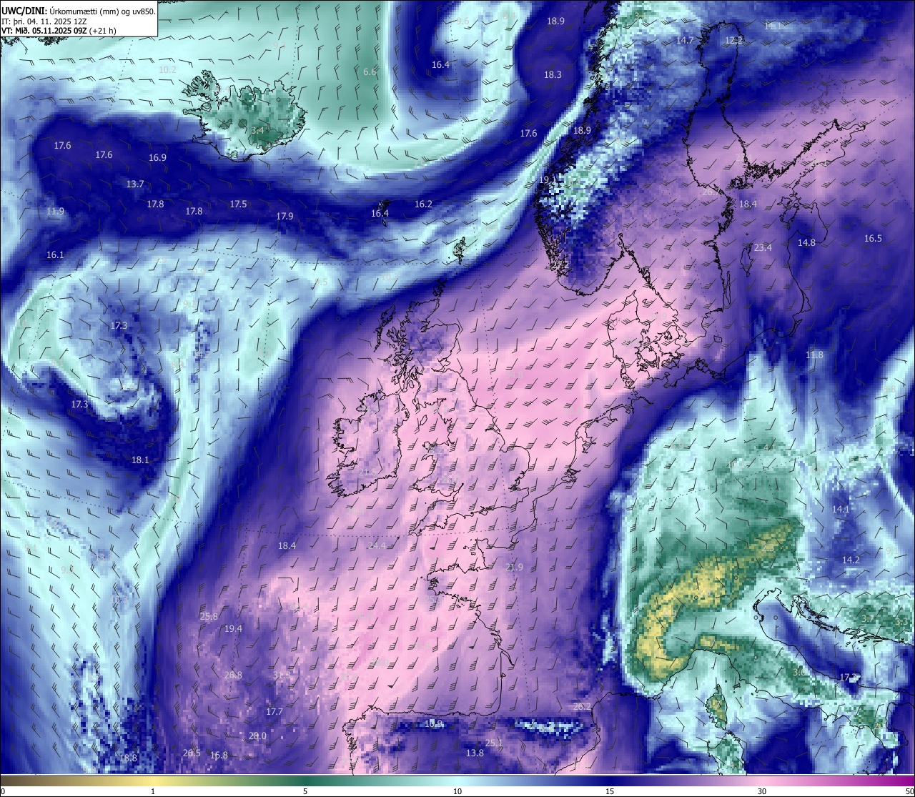Click the 14.7 value over northern Scandinavia
The image size is (915, 797).
685,40
